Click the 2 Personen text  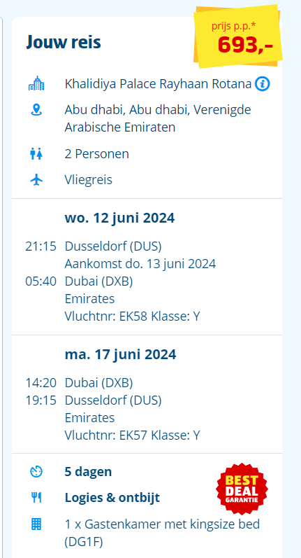click(96, 154)
